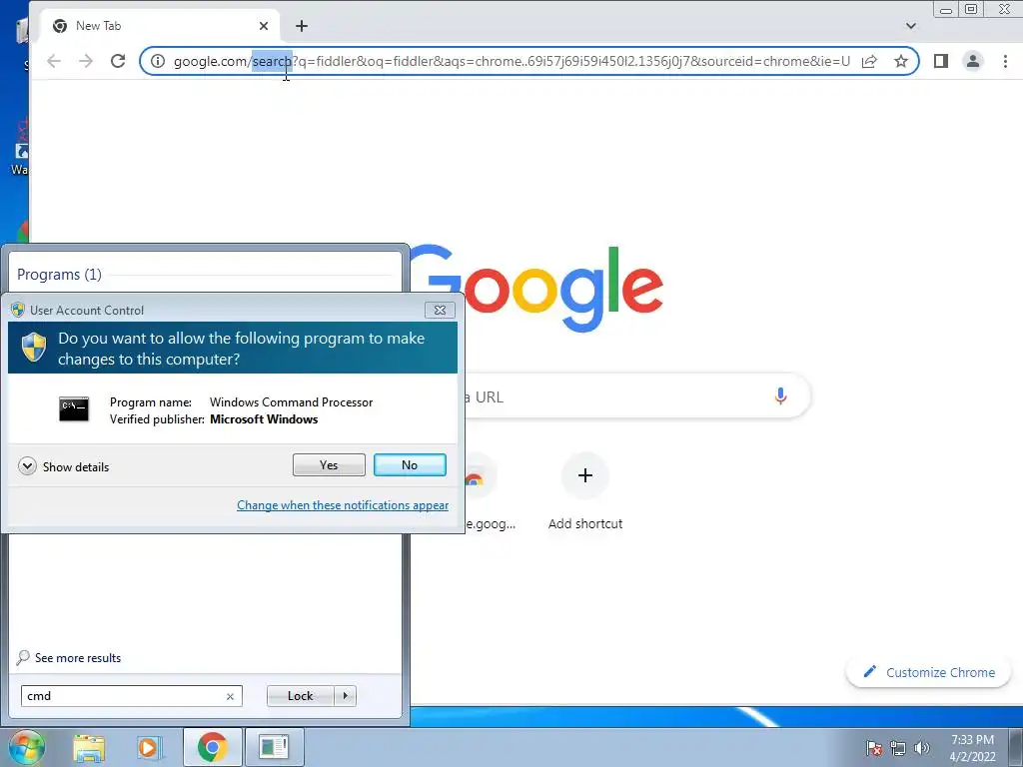
Task: Bookmark this tab with star icon
Action: click(x=901, y=61)
